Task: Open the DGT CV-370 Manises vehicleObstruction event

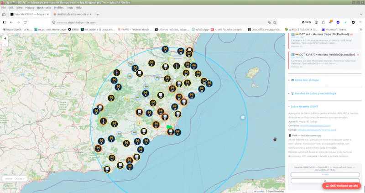Action: [x=325, y=60]
